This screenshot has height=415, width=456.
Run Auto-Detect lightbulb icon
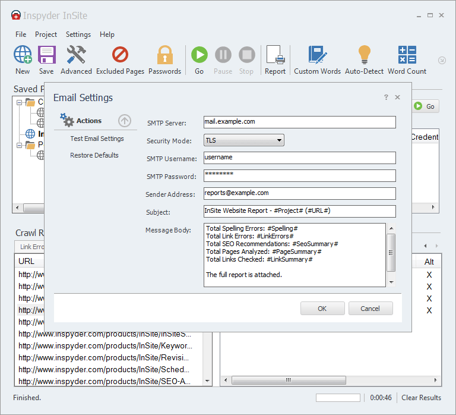click(x=364, y=55)
